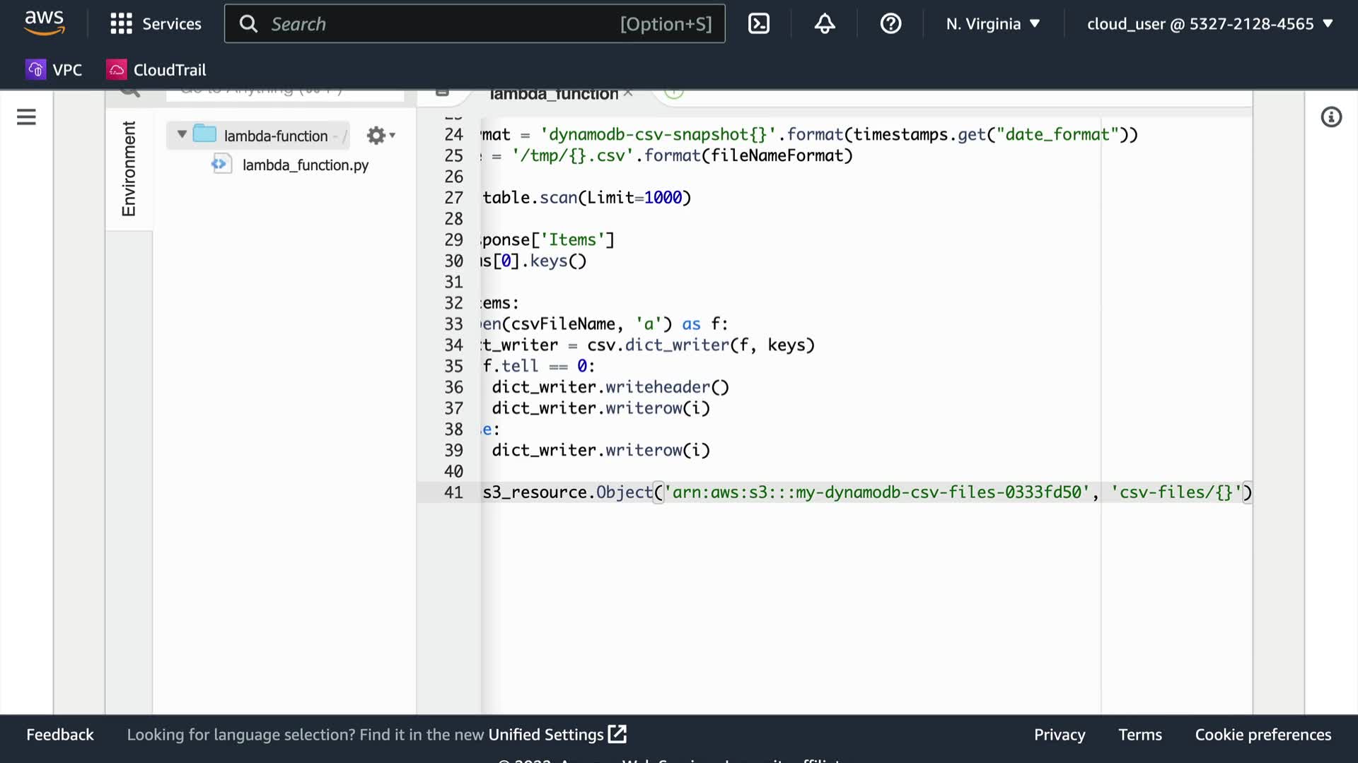Viewport: 1358px width, 763px height.
Task: Collapse the lambda-function folder tree arrow
Action: [x=182, y=134]
